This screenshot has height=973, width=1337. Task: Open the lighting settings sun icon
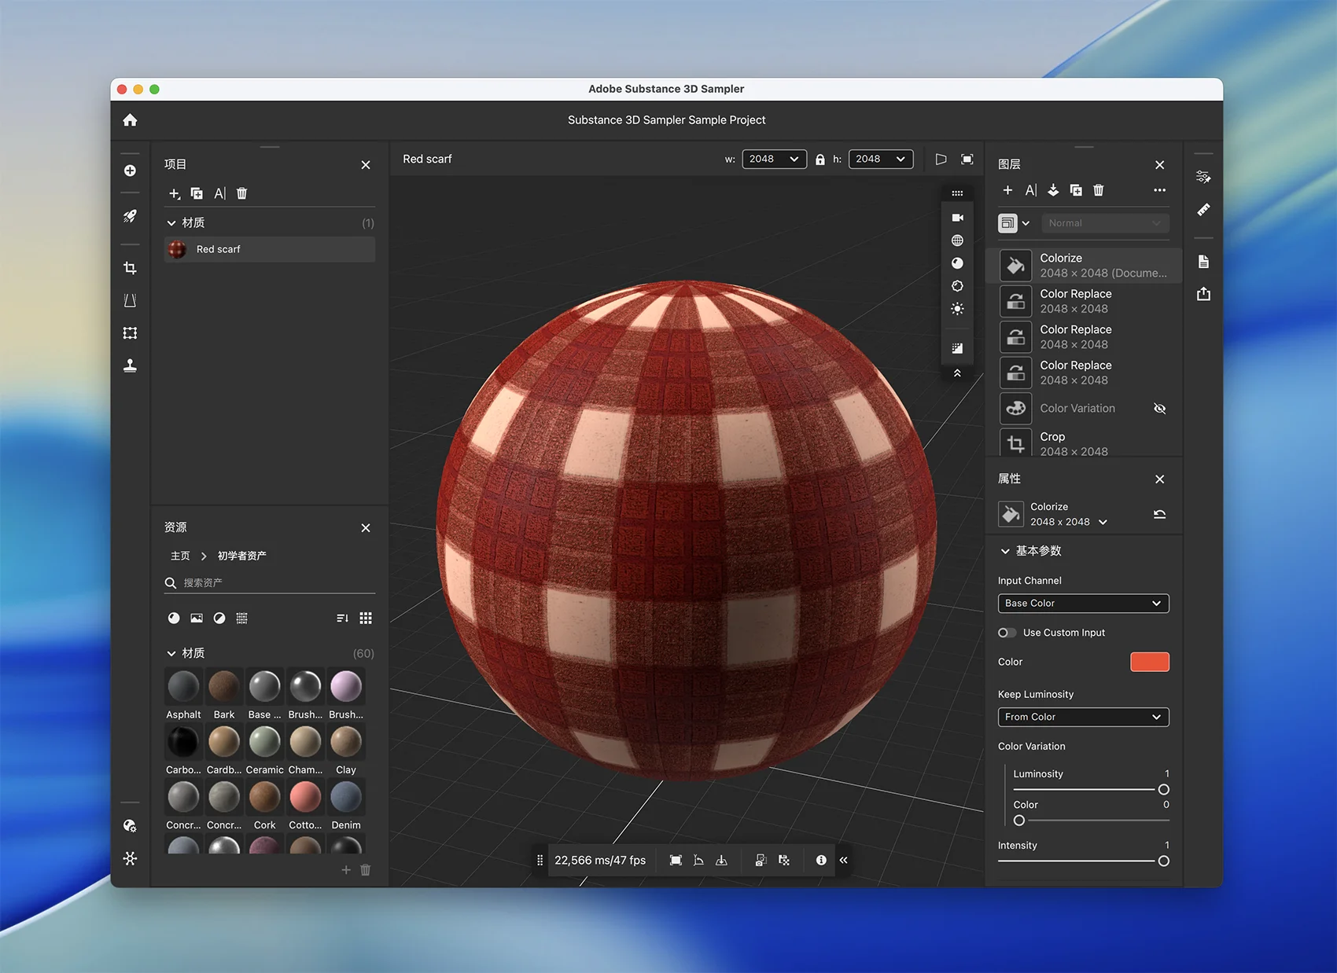957,309
